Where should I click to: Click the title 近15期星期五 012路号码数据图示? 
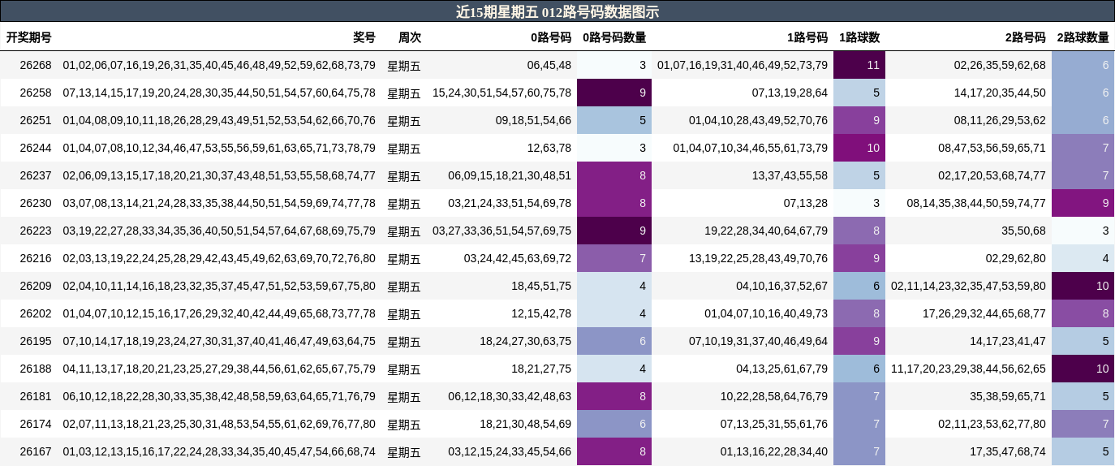[557, 11]
